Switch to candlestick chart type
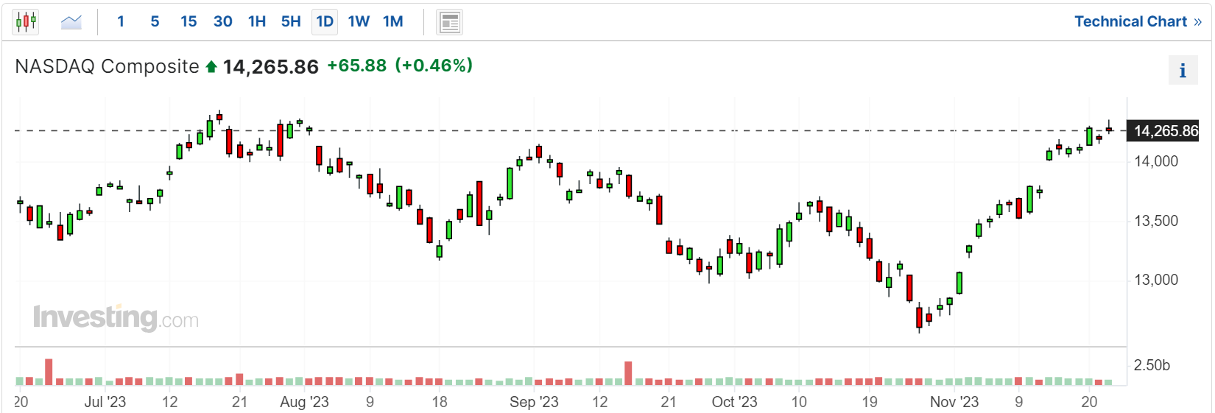 26,21
